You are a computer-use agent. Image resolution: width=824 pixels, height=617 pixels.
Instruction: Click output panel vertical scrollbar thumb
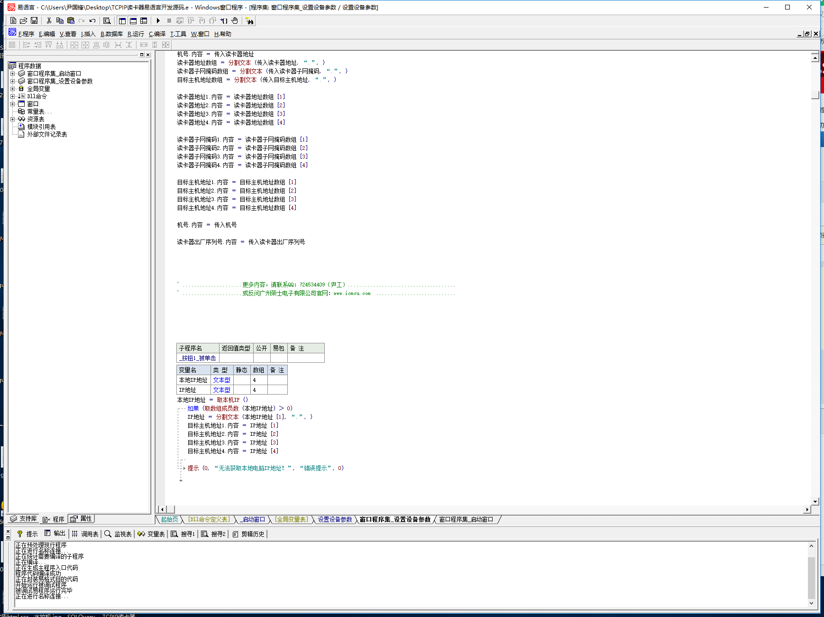click(811, 578)
